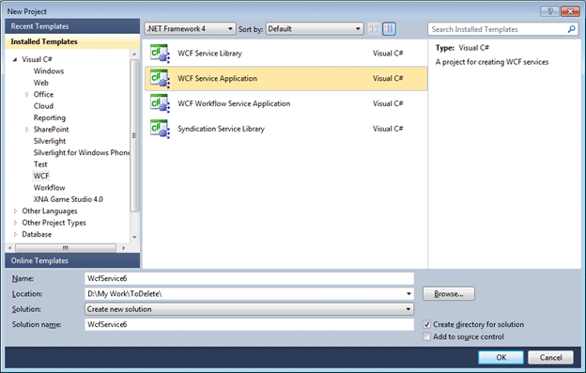The width and height of the screenshot is (586, 373).
Task: Collapse the Visual C# tree node
Action: pyautogui.click(x=15, y=59)
